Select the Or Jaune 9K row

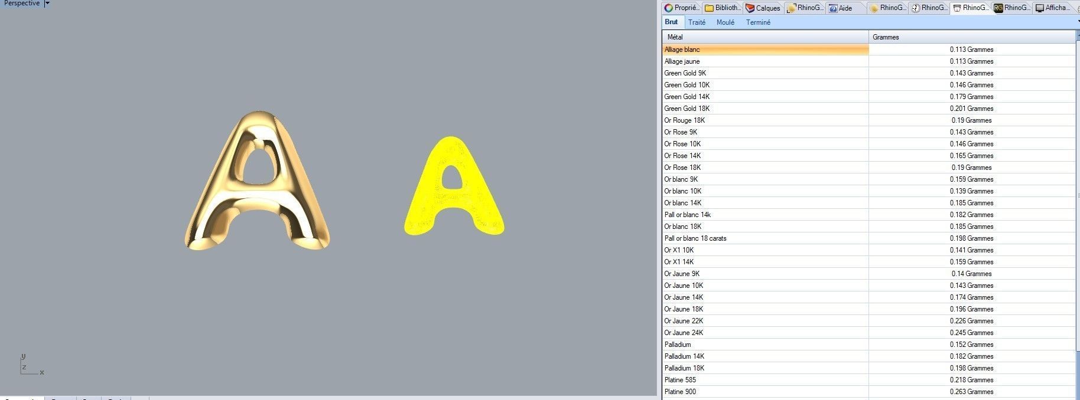coord(868,274)
